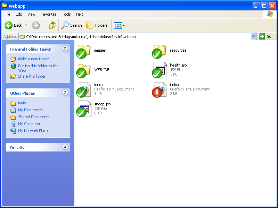Select the 1 KB index HTML document
Viewport: 278px width, 208px height.
(x=83, y=89)
